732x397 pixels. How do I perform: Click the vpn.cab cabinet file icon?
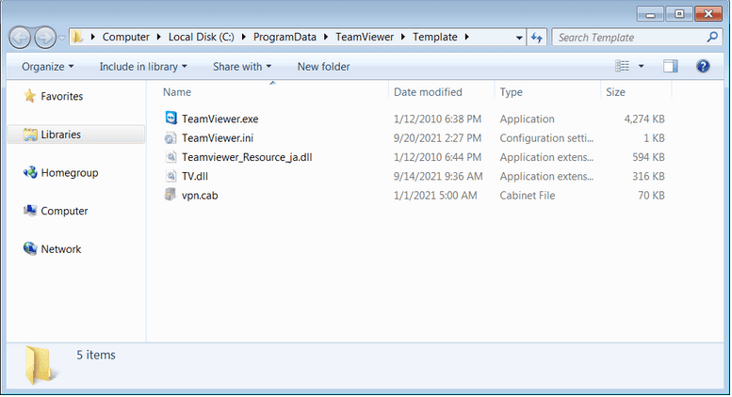tap(171, 195)
